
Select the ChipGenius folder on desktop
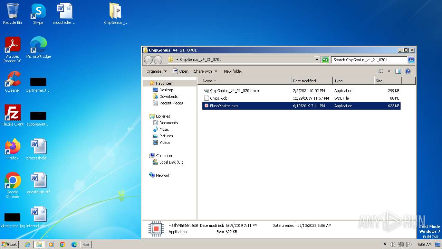click(x=116, y=14)
